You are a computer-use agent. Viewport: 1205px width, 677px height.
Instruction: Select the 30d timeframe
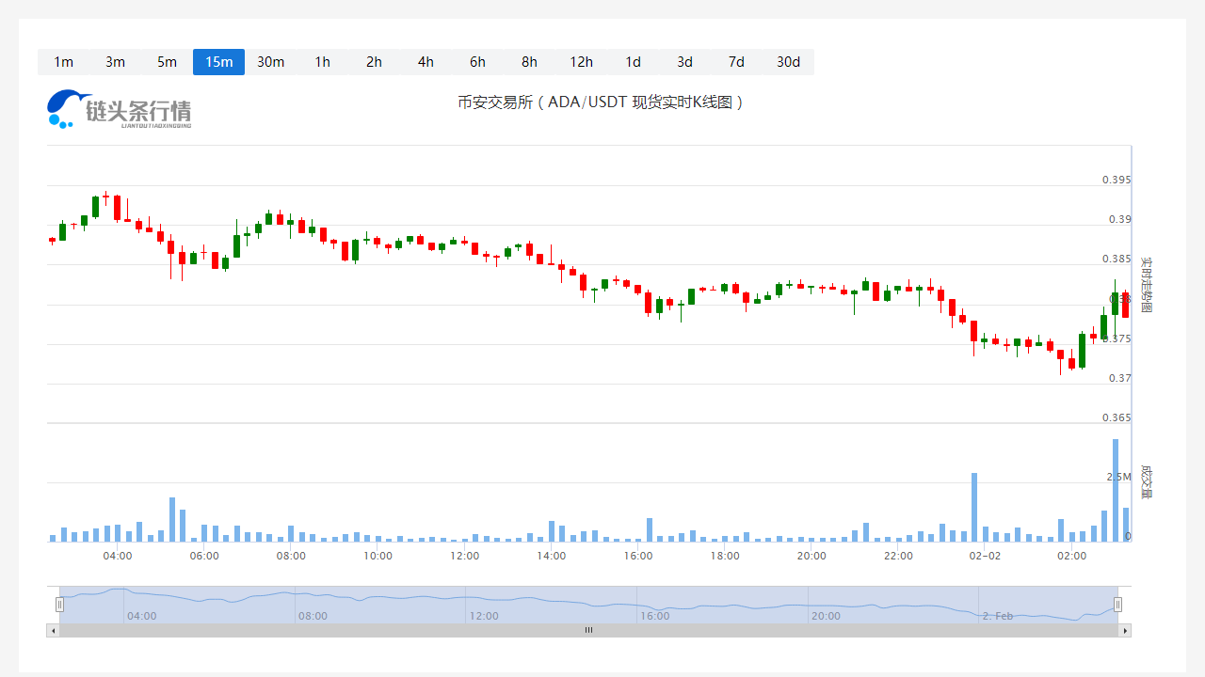788,62
